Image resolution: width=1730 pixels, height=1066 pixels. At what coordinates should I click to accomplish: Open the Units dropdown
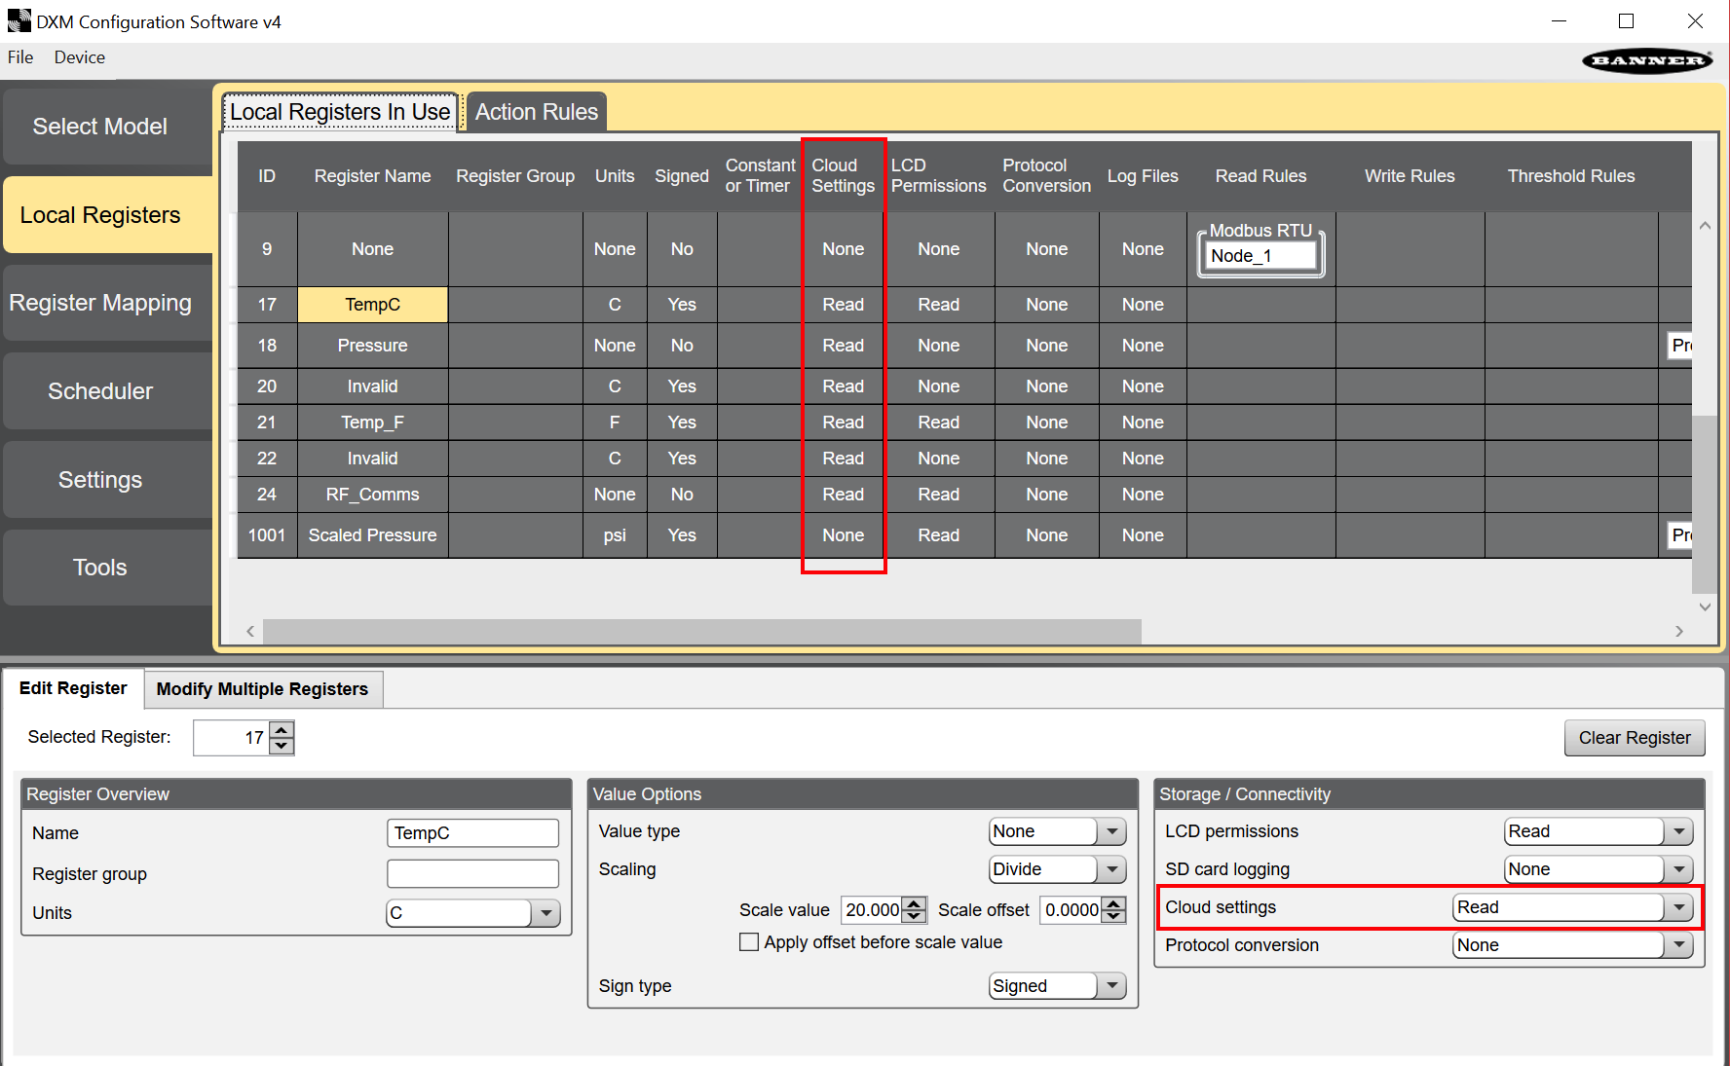(546, 913)
